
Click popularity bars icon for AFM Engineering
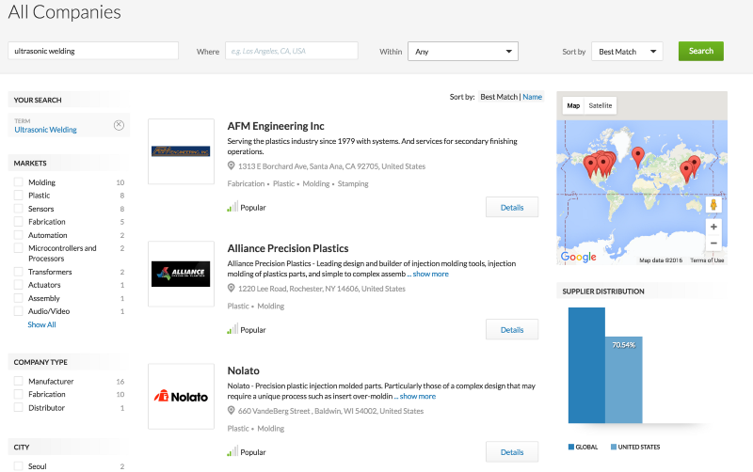[232, 207]
